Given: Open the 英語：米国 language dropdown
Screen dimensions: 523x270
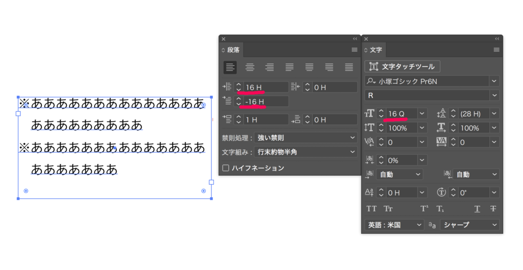Looking at the screenshot, I should click(x=395, y=225).
